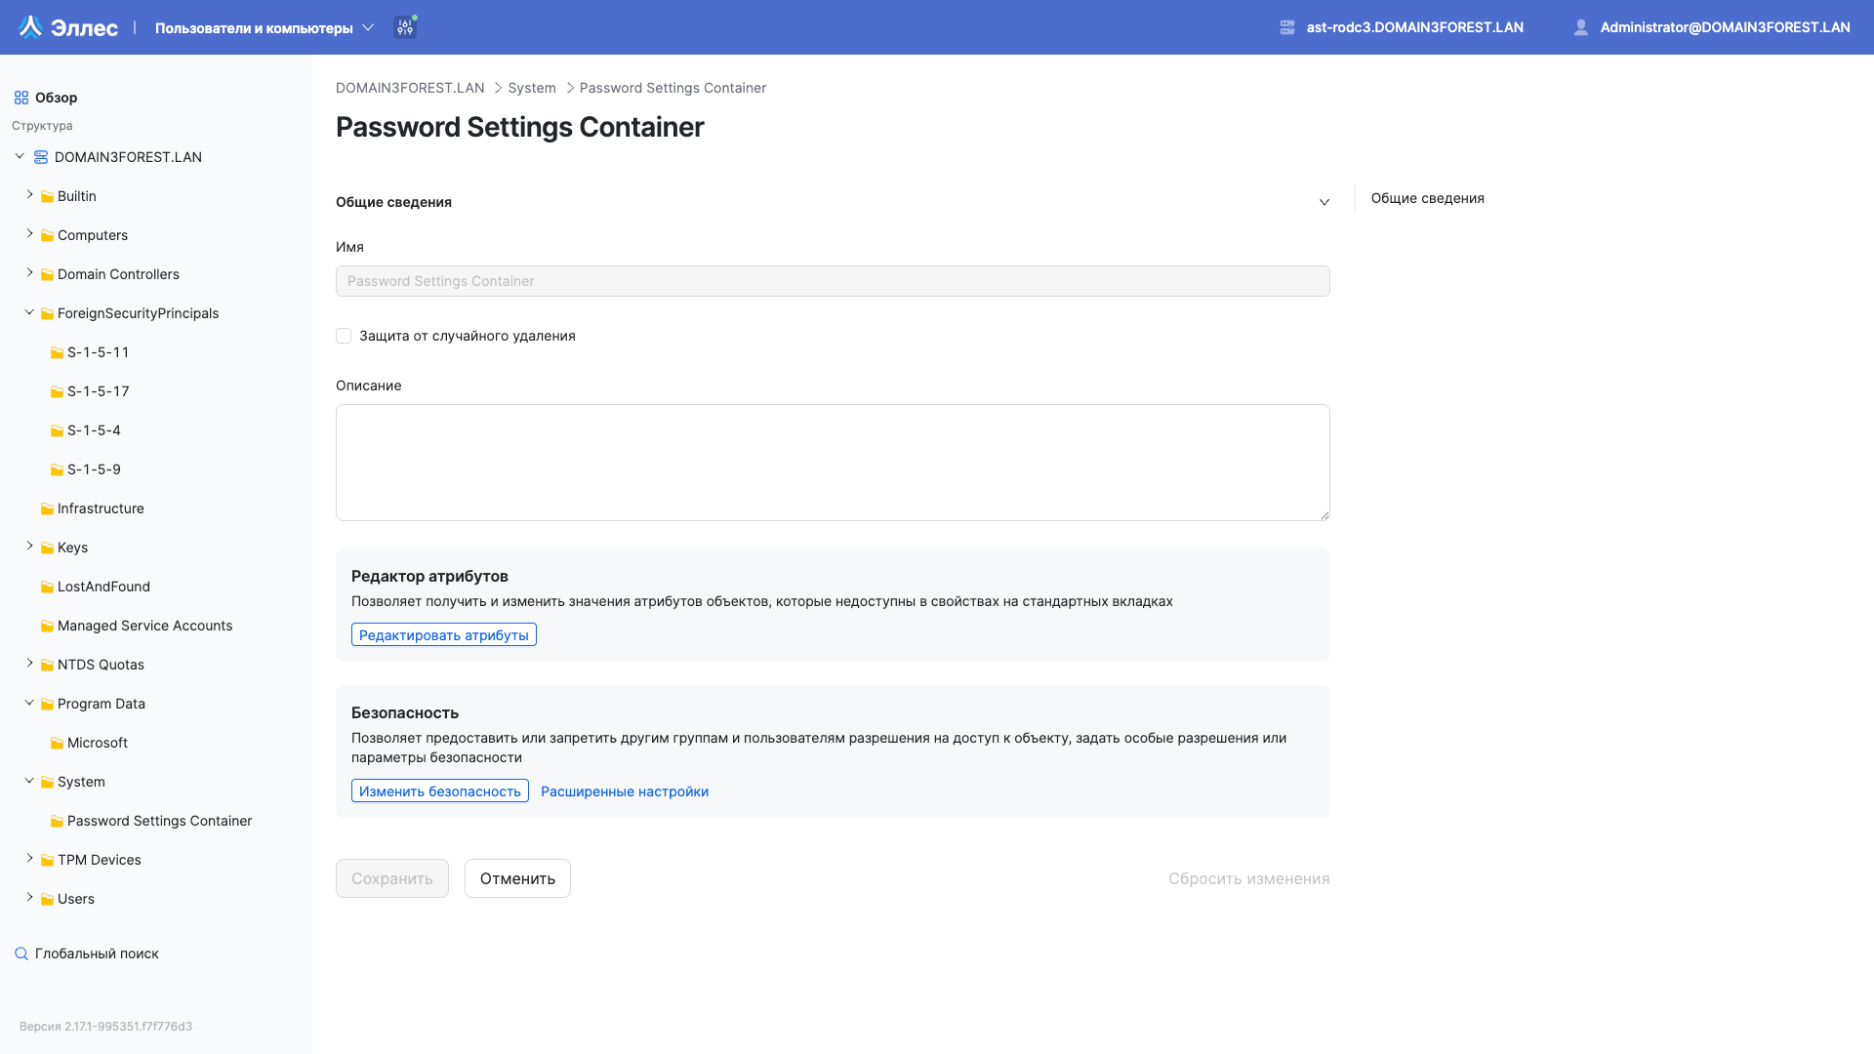The height and width of the screenshot is (1054, 1874).
Task: Click the Эллес logo icon
Action: (x=31, y=27)
